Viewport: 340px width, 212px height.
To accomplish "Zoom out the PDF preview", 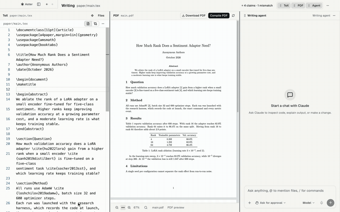I will pyautogui.click(x=117, y=207).
